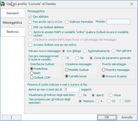Image resolution: width=138 pixels, height=121 pixels.
Task: Select Account di posta option
Action: [104, 76]
